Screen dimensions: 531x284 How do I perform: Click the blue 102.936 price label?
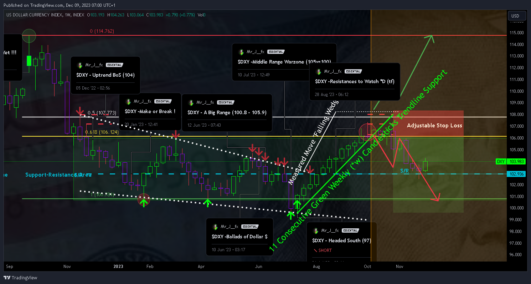tap(516, 174)
